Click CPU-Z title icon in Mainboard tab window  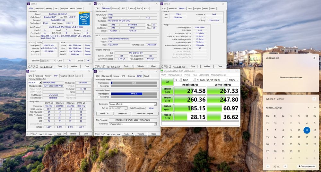pos(95,4)
